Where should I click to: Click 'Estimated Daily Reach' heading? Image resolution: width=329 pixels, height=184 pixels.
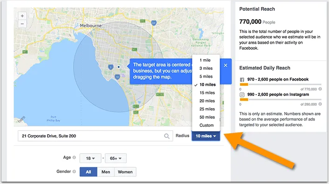pos(265,68)
